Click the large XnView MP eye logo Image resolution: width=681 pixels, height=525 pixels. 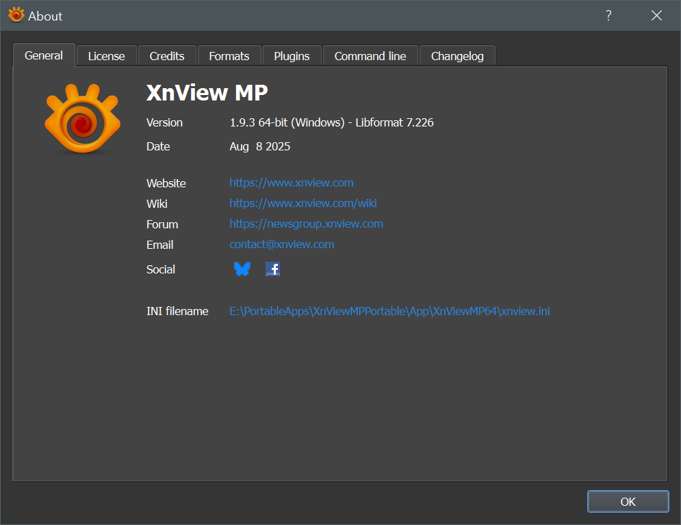[x=83, y=118]
